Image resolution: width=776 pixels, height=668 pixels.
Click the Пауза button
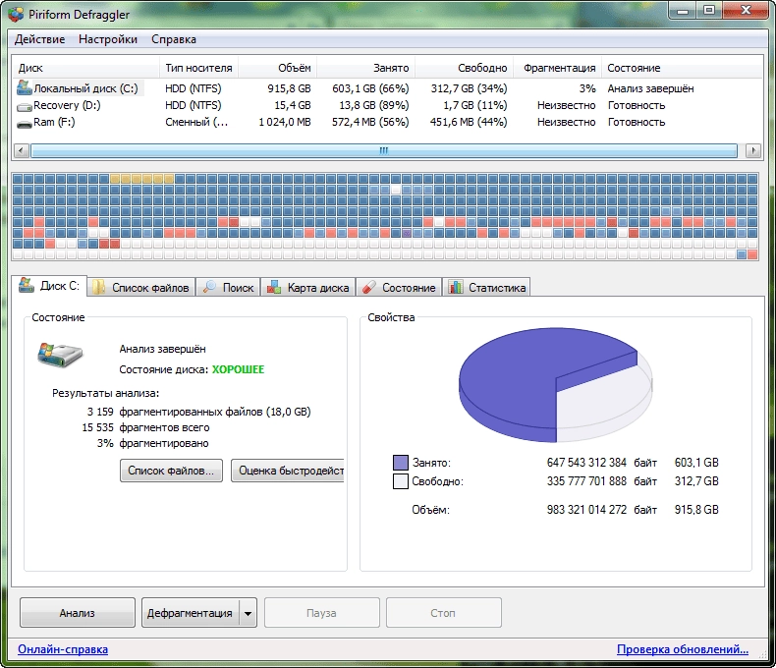[x=321, y=613]
